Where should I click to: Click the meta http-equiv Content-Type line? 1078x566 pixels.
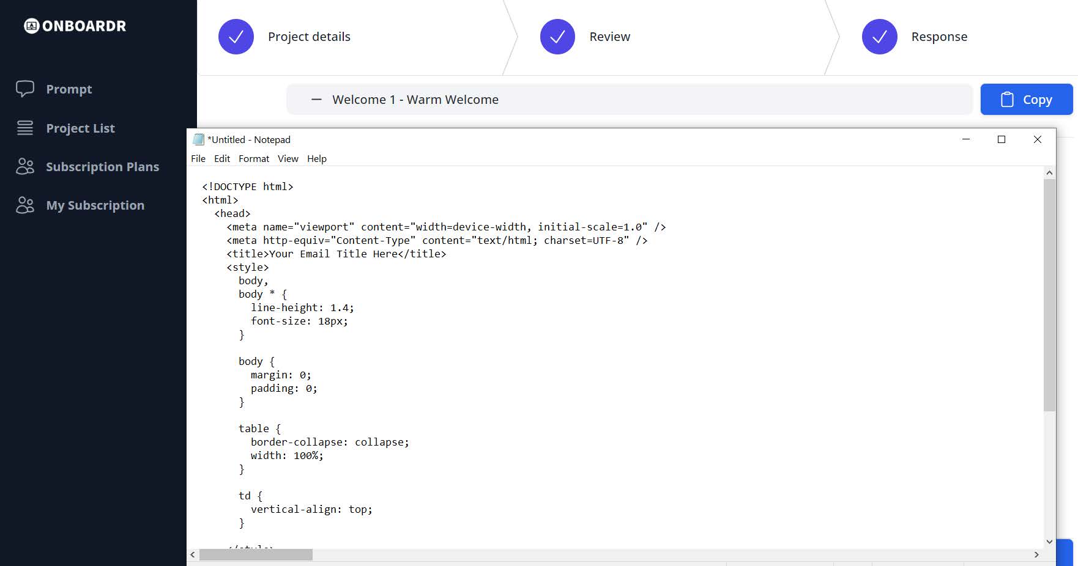[x=437, y=241]
